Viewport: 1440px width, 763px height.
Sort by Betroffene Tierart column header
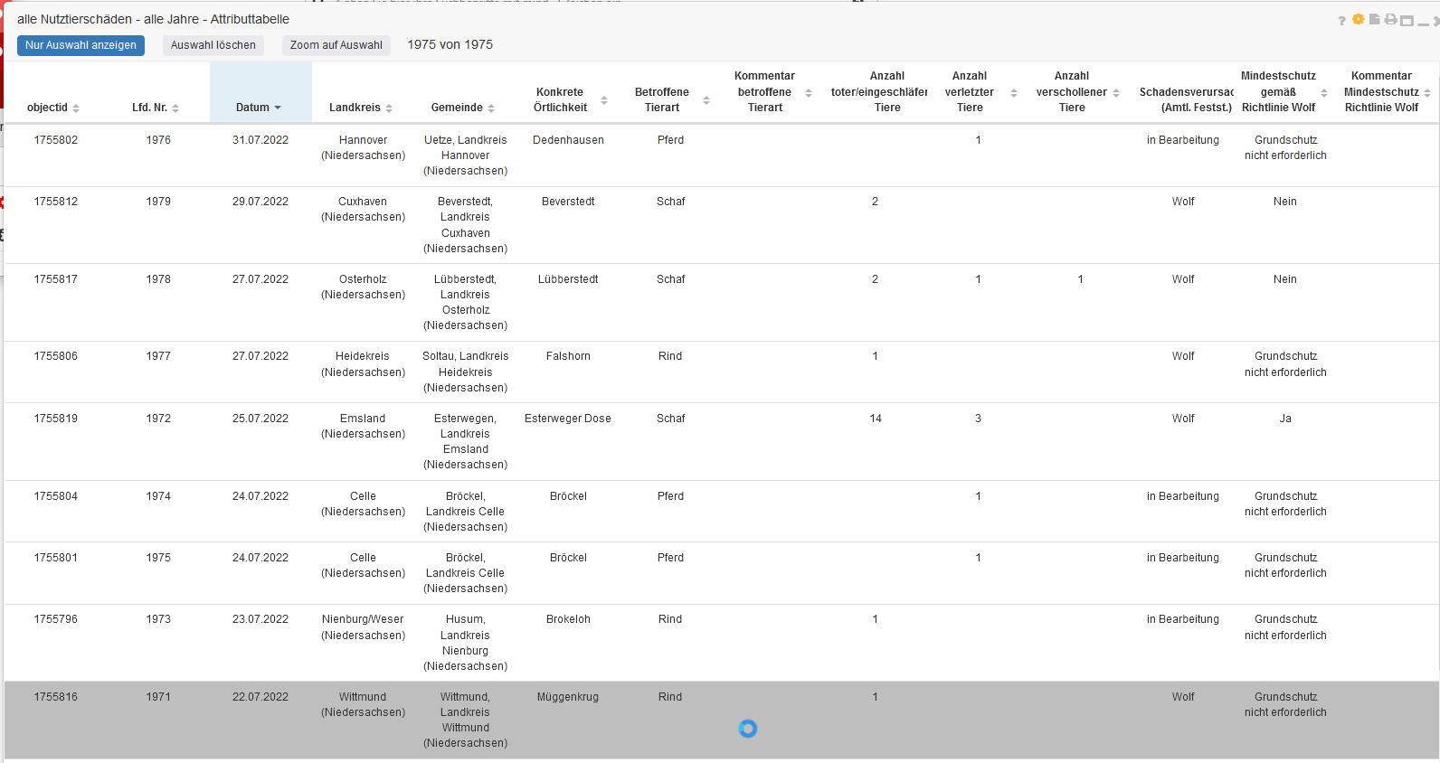(x=706, y=100)
